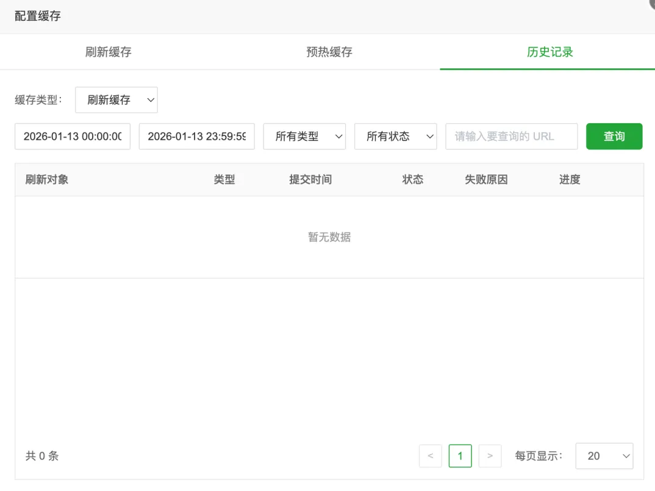Click the 提交时间 column header
The width and height of the screenshot is (655, 491).
pyautogui.click(x=310, y=180)
